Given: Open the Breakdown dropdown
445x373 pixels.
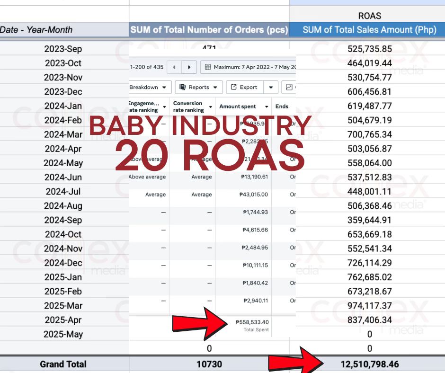Looking at the screenshot, I should coord(149,87).
